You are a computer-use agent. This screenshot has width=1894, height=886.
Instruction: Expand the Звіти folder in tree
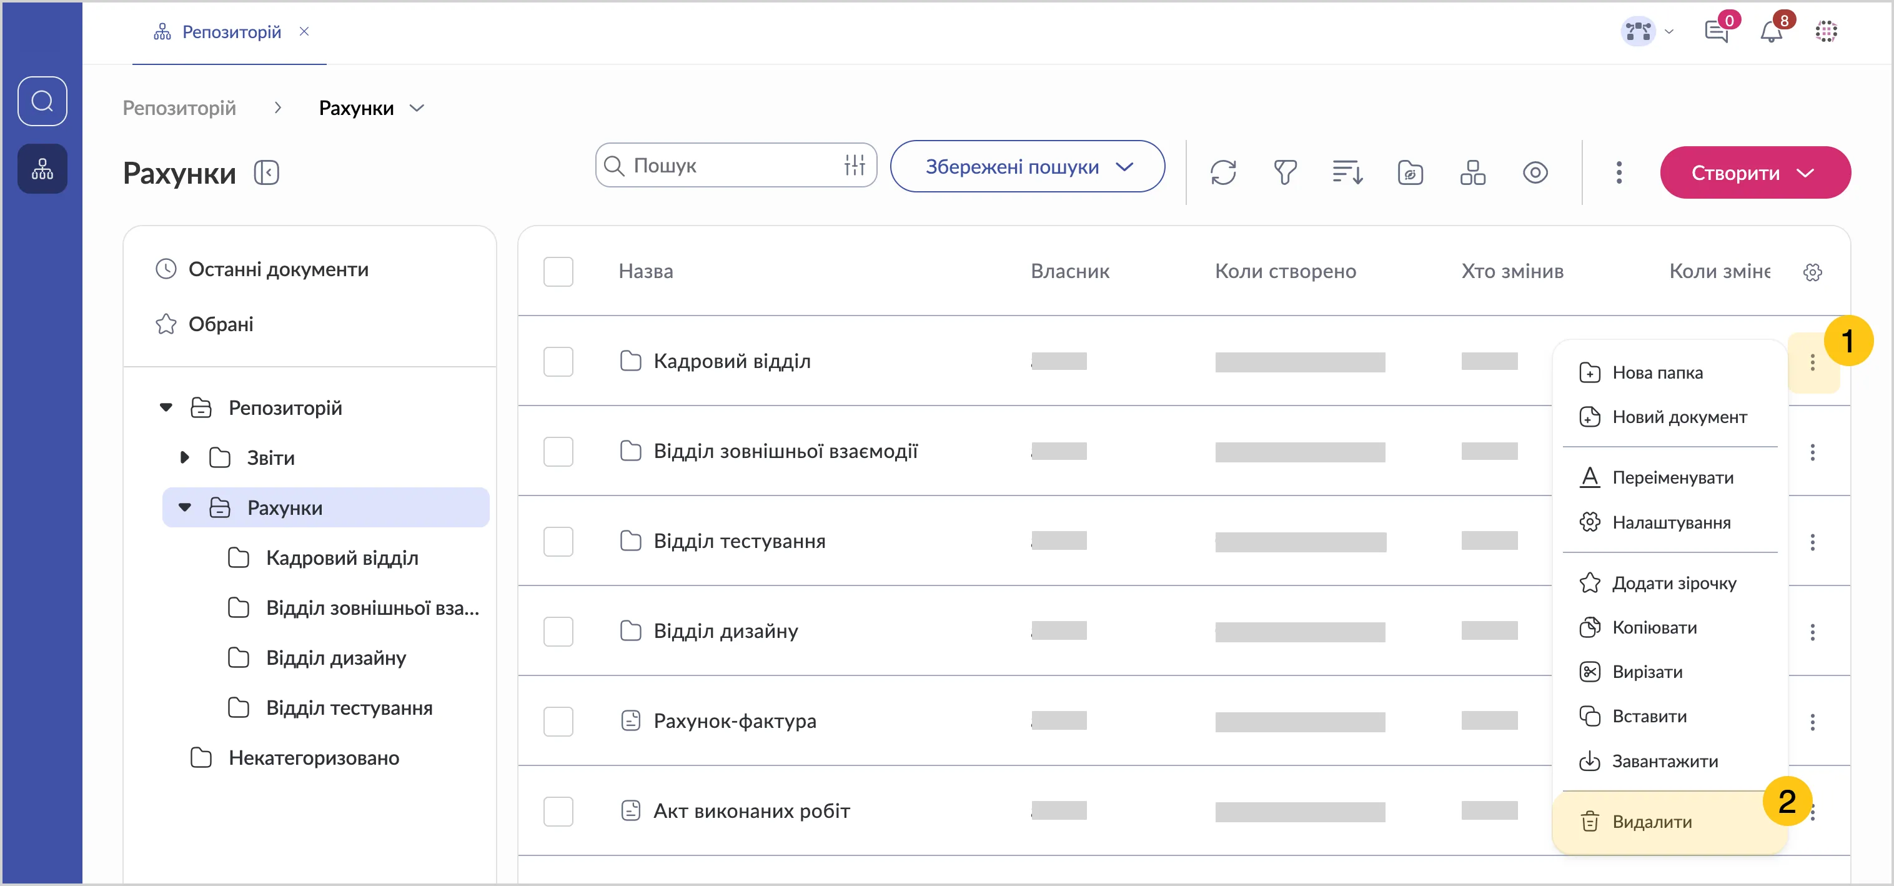[184, 457]
